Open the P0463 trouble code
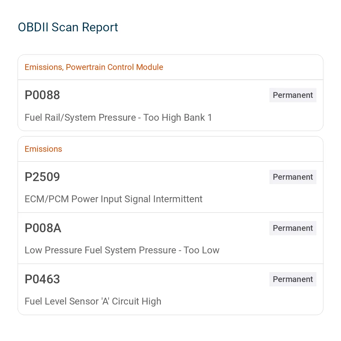The image size is (341, 341). [x=42, y=279]
